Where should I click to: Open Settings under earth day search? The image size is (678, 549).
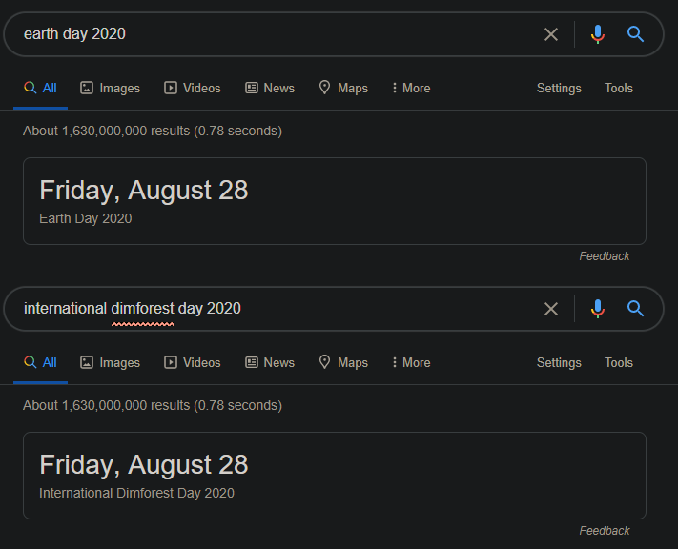559,89
